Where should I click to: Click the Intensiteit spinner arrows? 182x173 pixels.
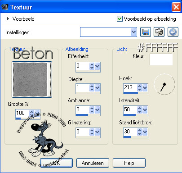139,110
